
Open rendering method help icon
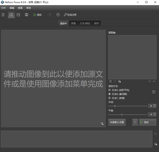click(154, 92)
